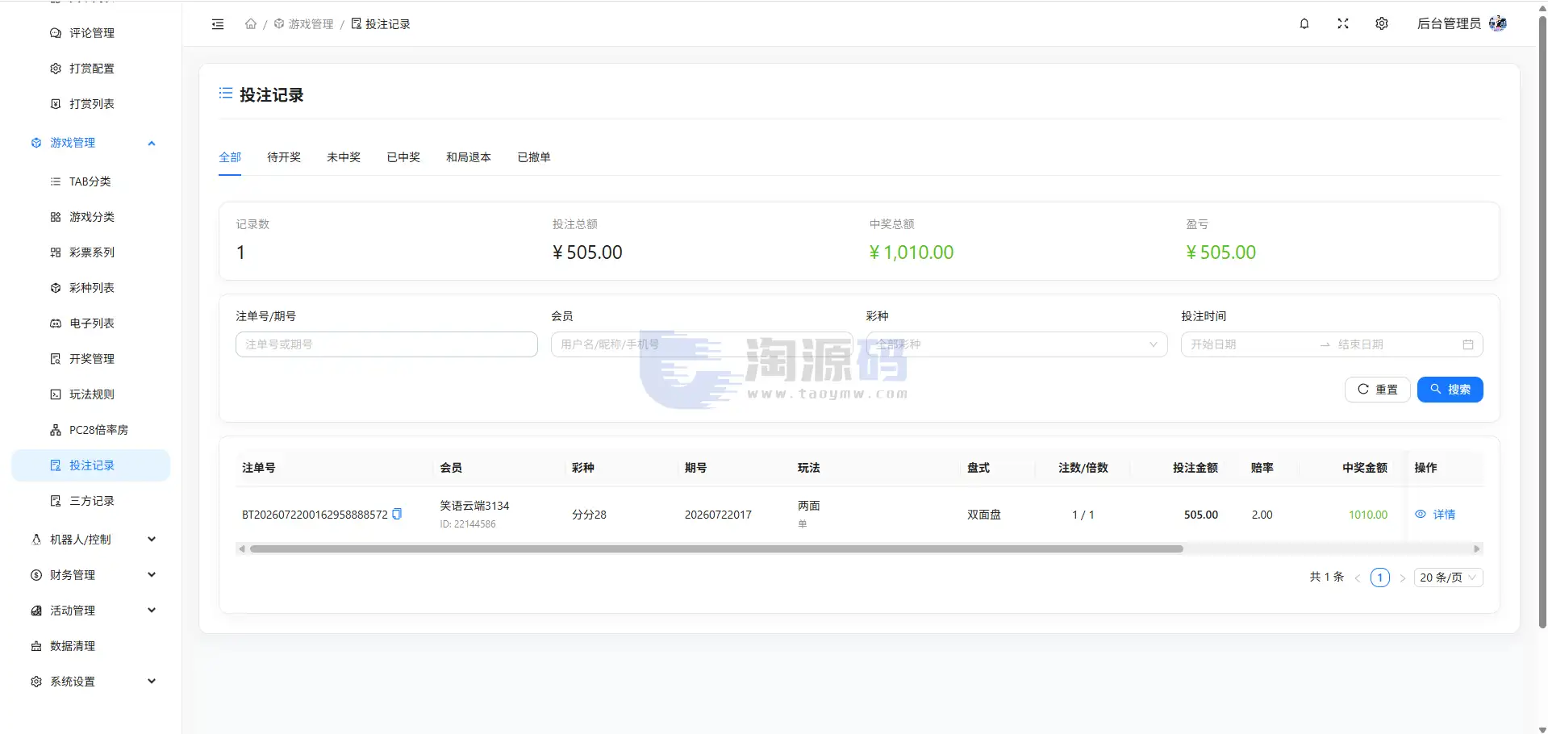The image size is (1548, 734).
Task: Open the 彩种 lottery type dropdown
Action: pyautogui.click(x=1016, y=344)
